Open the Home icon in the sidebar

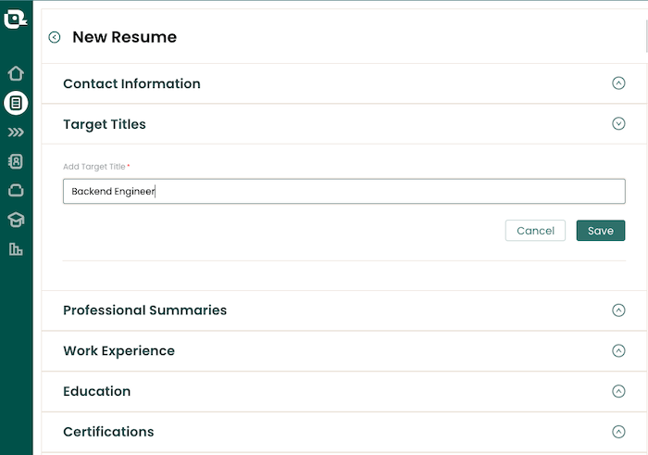point(16,73)
